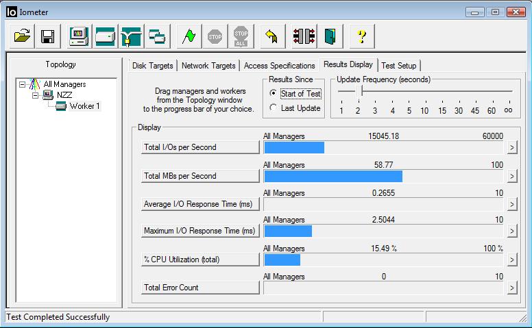Exit Iometer via the door icon
Image resolution: width=532 pixels, height=328 pixels.
coord(330,36)
